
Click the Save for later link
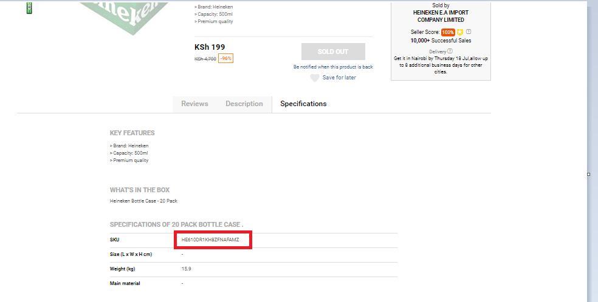coord(339,78)
